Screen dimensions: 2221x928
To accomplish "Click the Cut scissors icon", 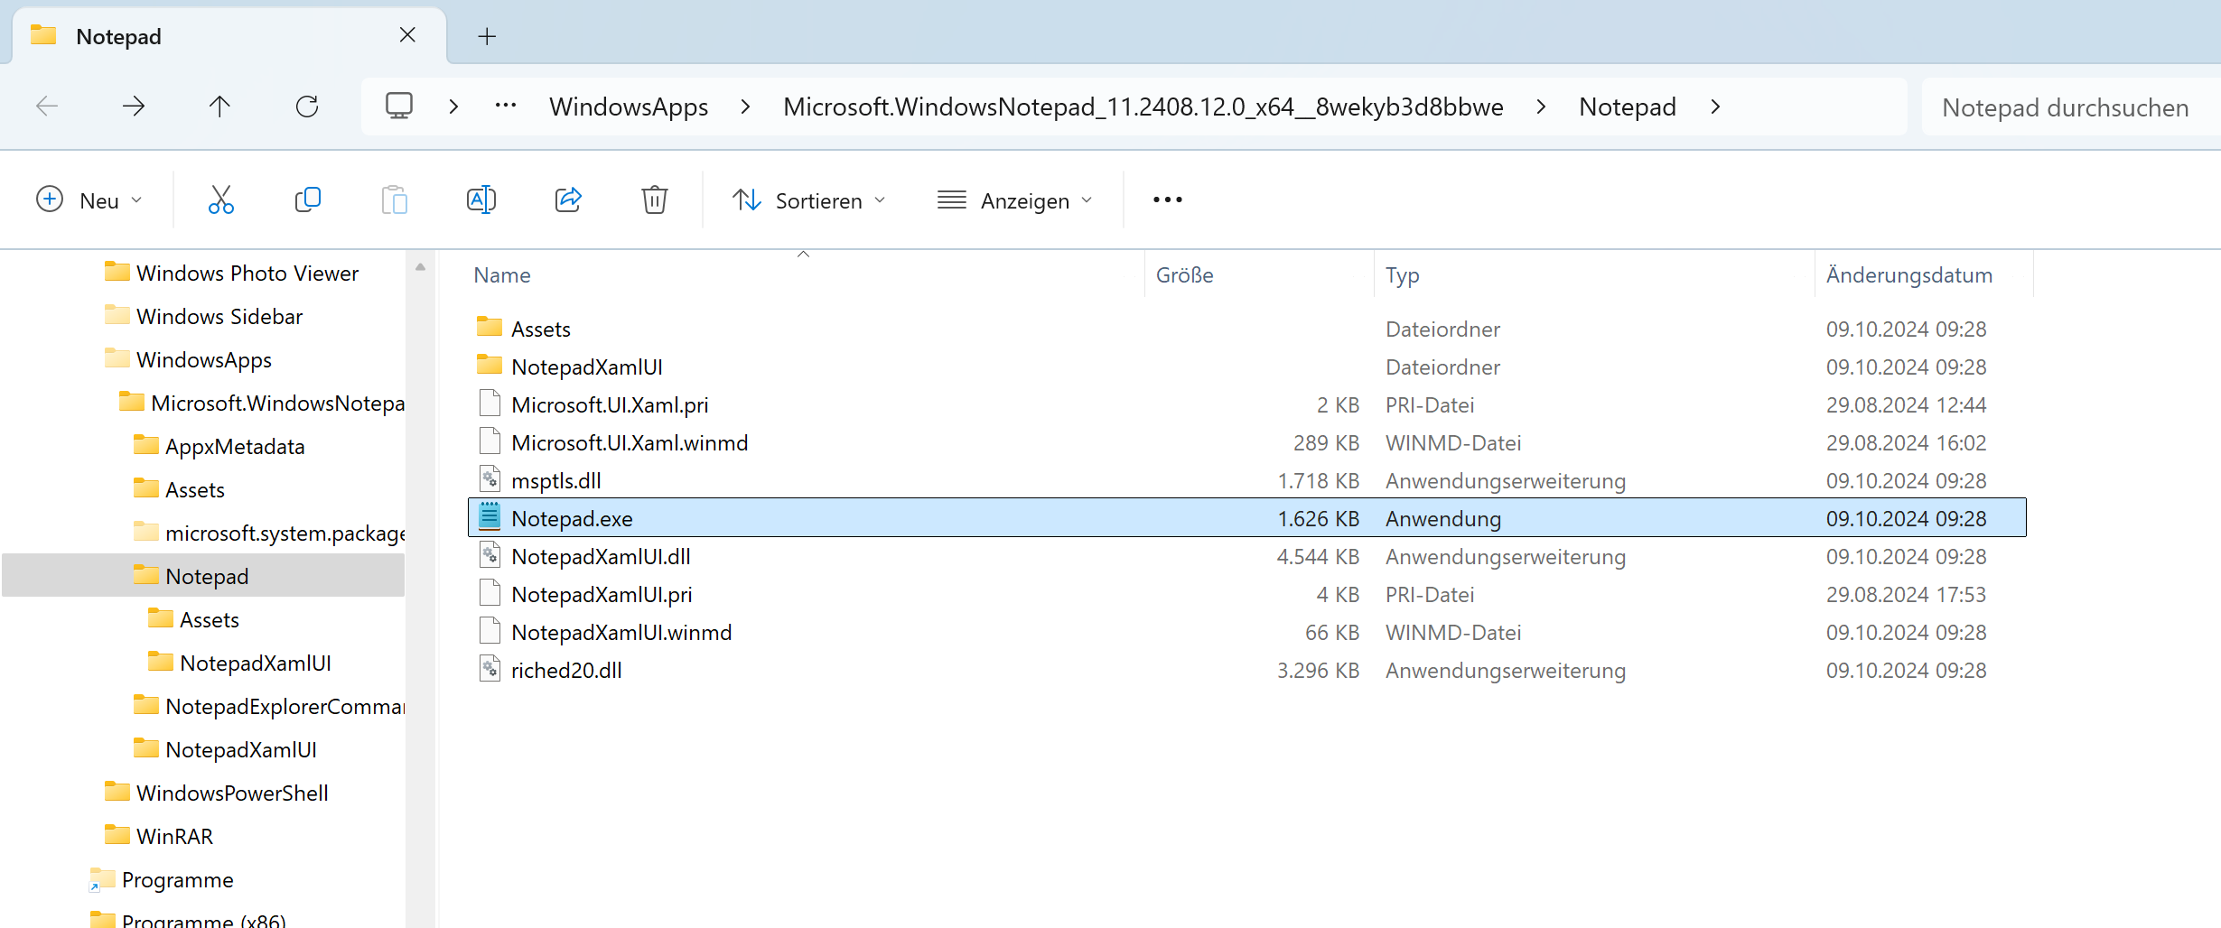I will 221,200.
